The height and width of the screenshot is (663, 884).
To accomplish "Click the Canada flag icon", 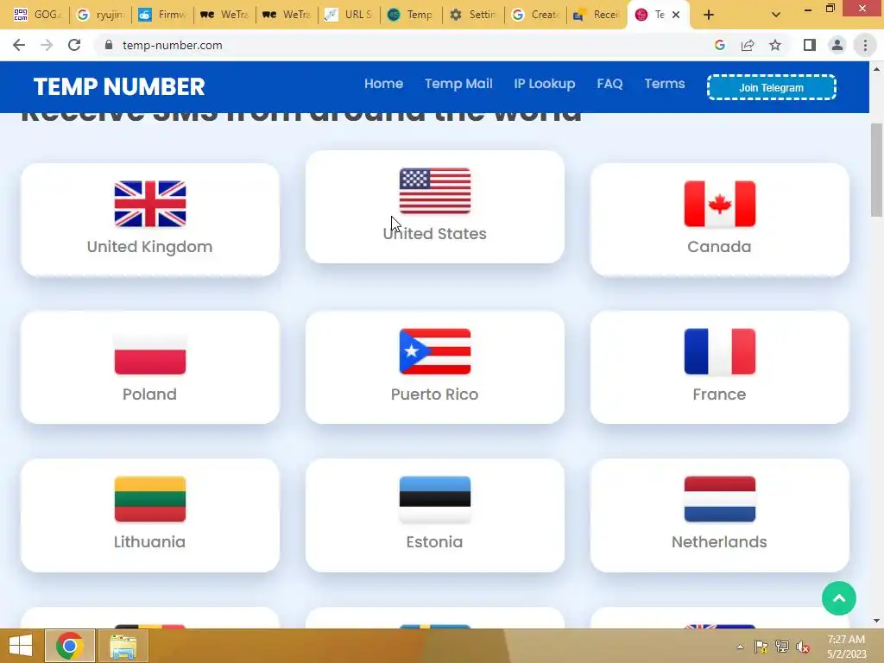I will click(719, 204).
